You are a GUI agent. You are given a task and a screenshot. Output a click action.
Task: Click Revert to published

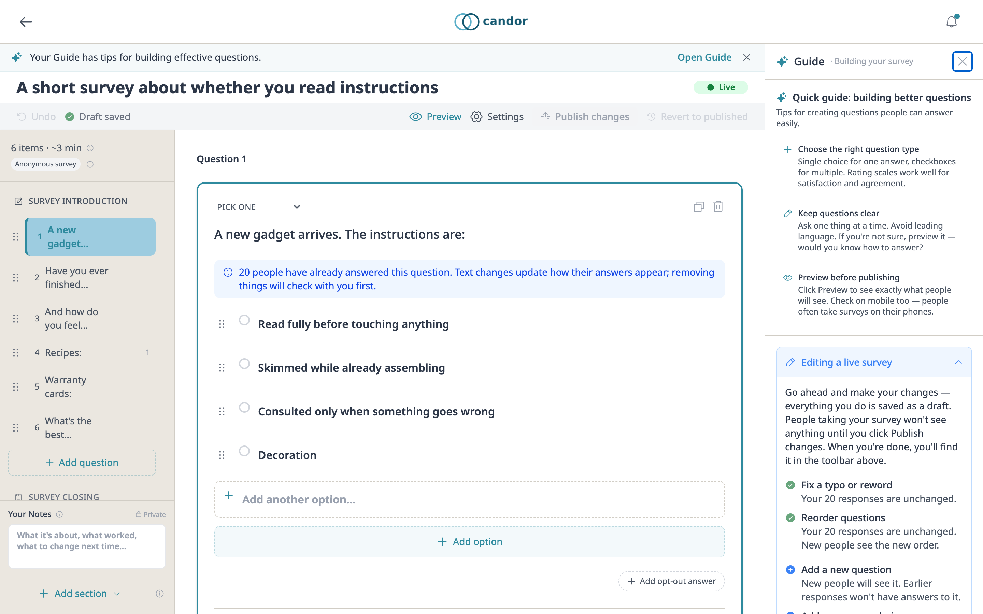point(697,117)
